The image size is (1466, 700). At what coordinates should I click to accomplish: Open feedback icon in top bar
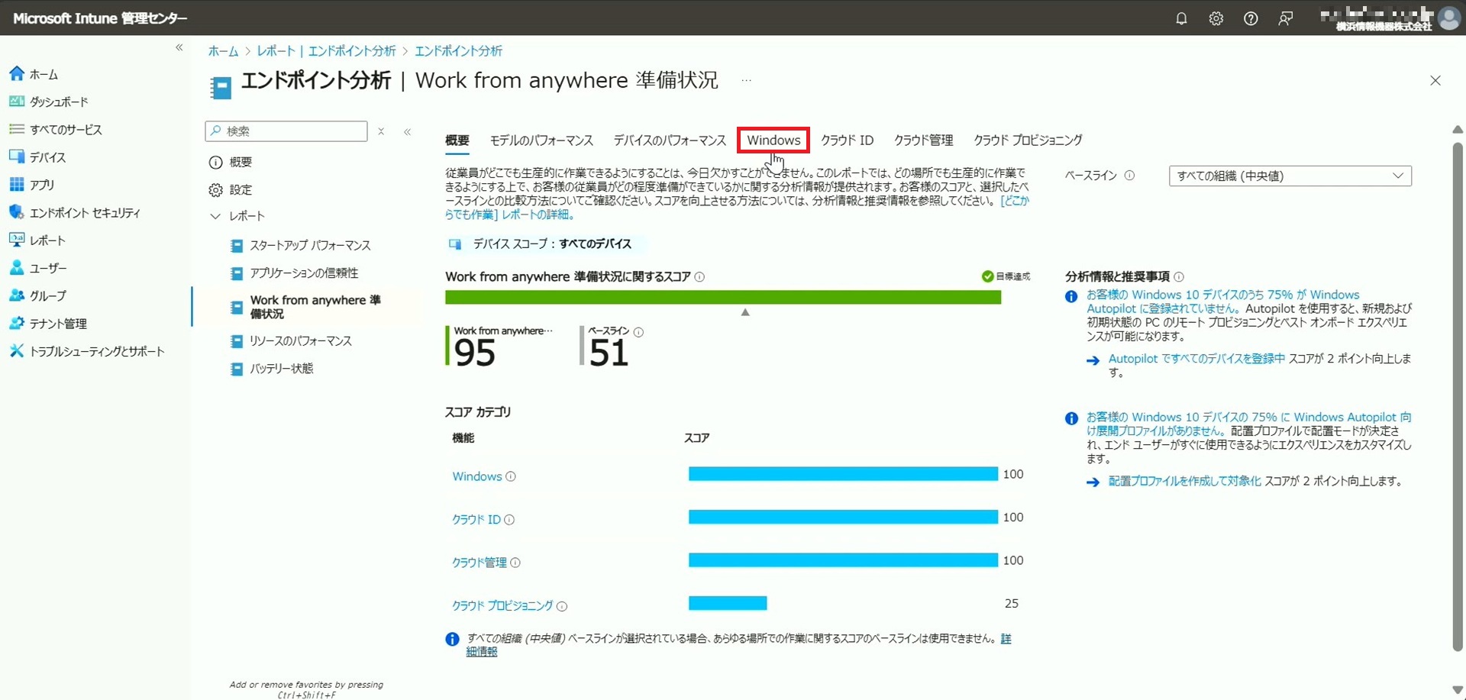click(x=1286, y=18)
